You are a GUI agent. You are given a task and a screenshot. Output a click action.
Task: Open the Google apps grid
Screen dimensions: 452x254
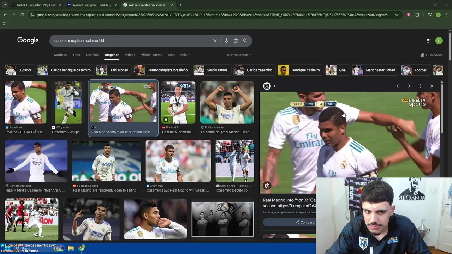428,41
